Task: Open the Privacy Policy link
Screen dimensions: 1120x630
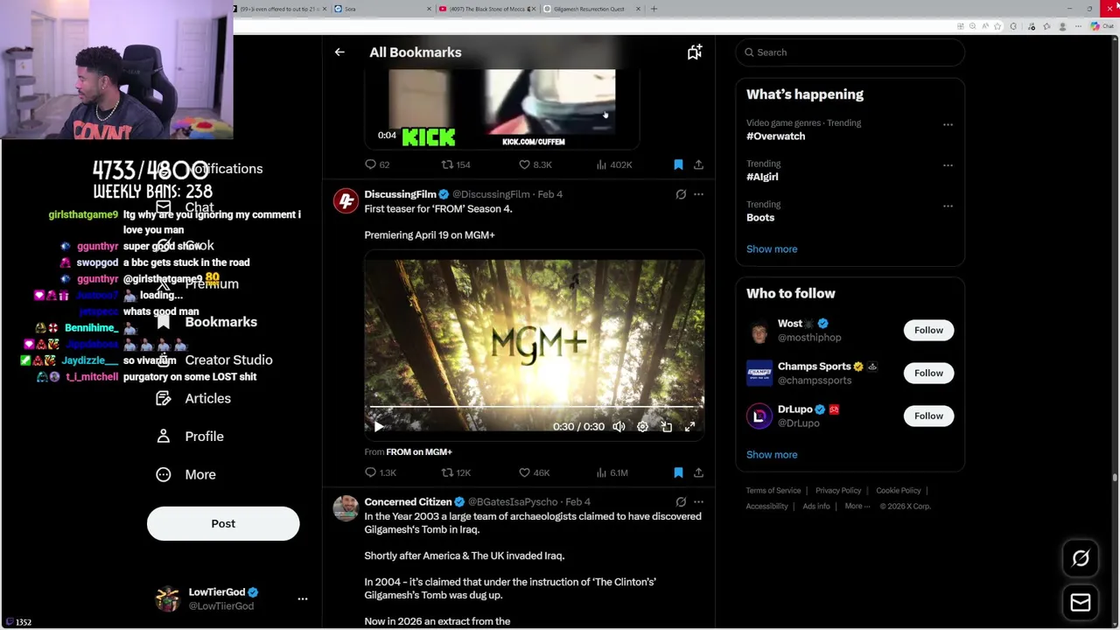Action: click(838, 491)
